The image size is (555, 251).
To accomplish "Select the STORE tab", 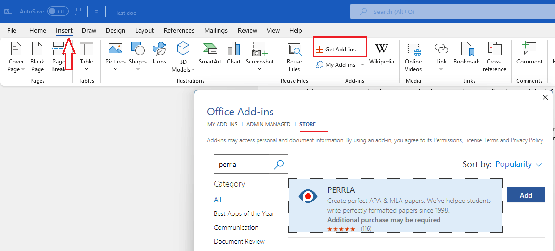I will (308, 124).
